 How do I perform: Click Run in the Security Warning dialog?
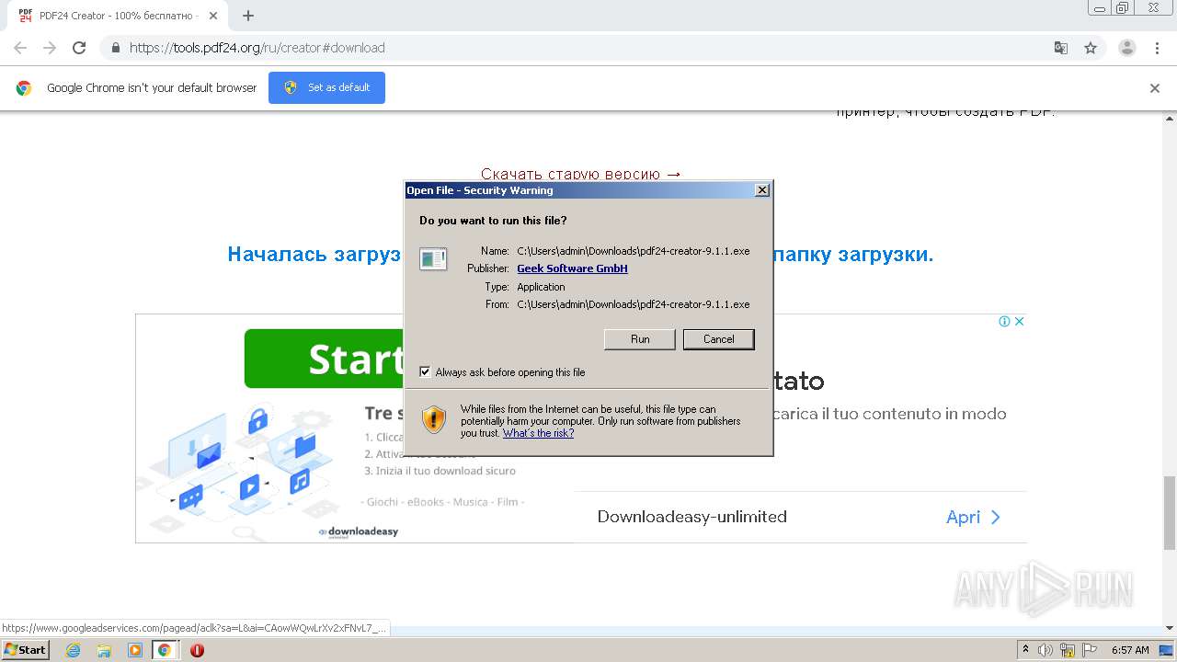click(x=640, y=339)
